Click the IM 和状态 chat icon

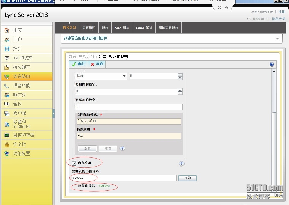(x=7, y=58)
